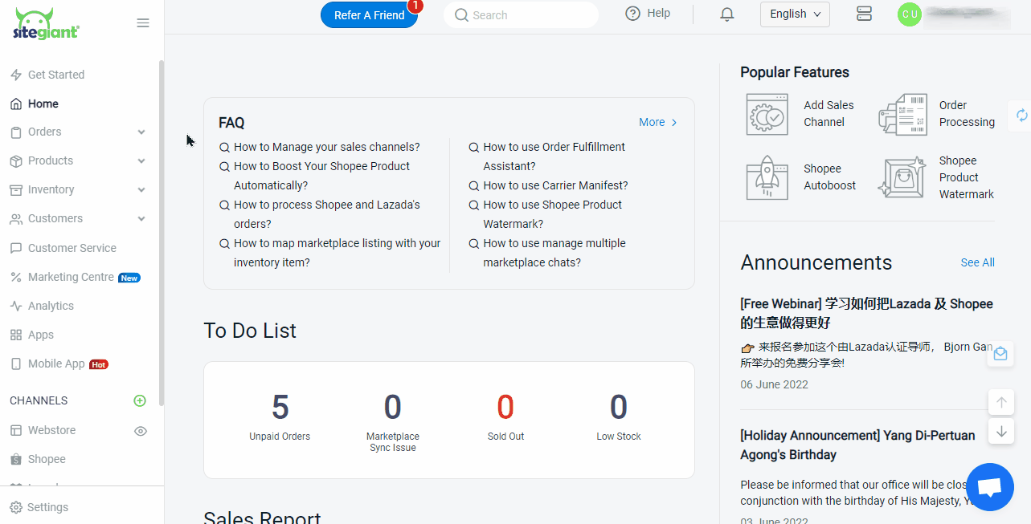This screenshot has width=1031, height=524.
Task: Click the Apps grid icon
Action: [15, 335]
